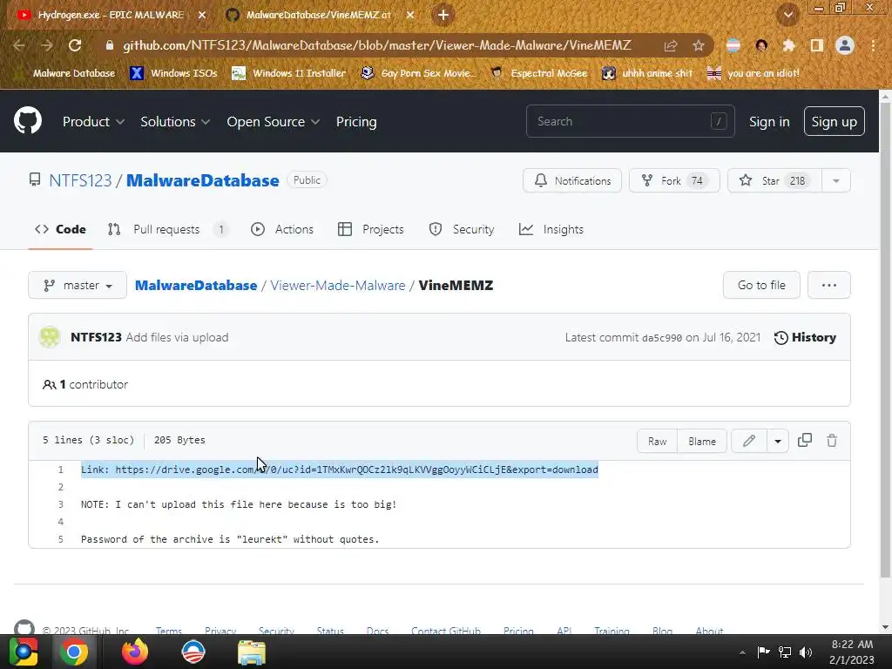Expand the Open Source menu
The width and height of the screenshot is (892, 669).
[273, 121]
